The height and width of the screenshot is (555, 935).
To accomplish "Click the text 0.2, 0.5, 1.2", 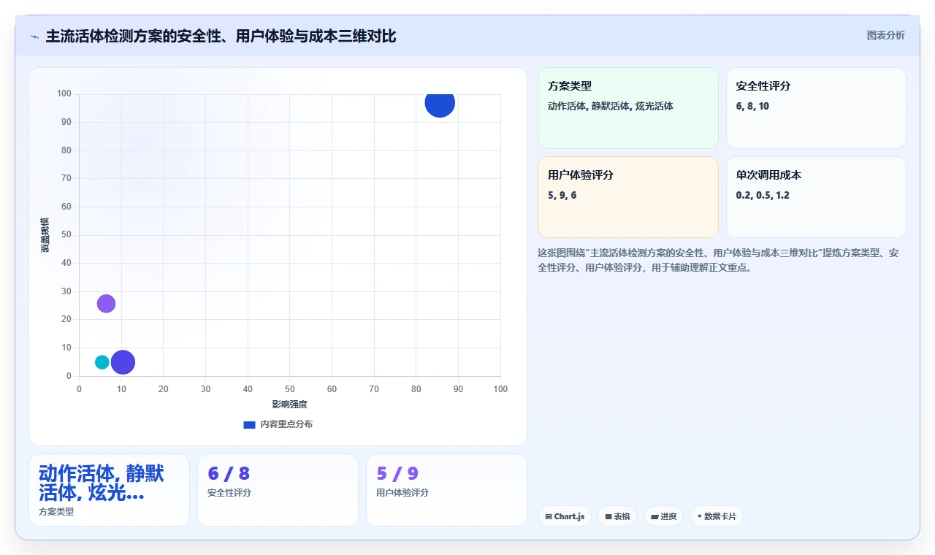I will click(763, 195).
